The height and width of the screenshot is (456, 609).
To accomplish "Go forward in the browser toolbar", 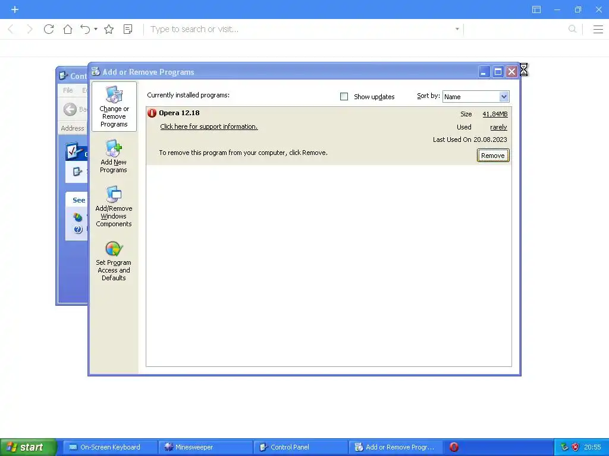I will click(x=30, y=29).
